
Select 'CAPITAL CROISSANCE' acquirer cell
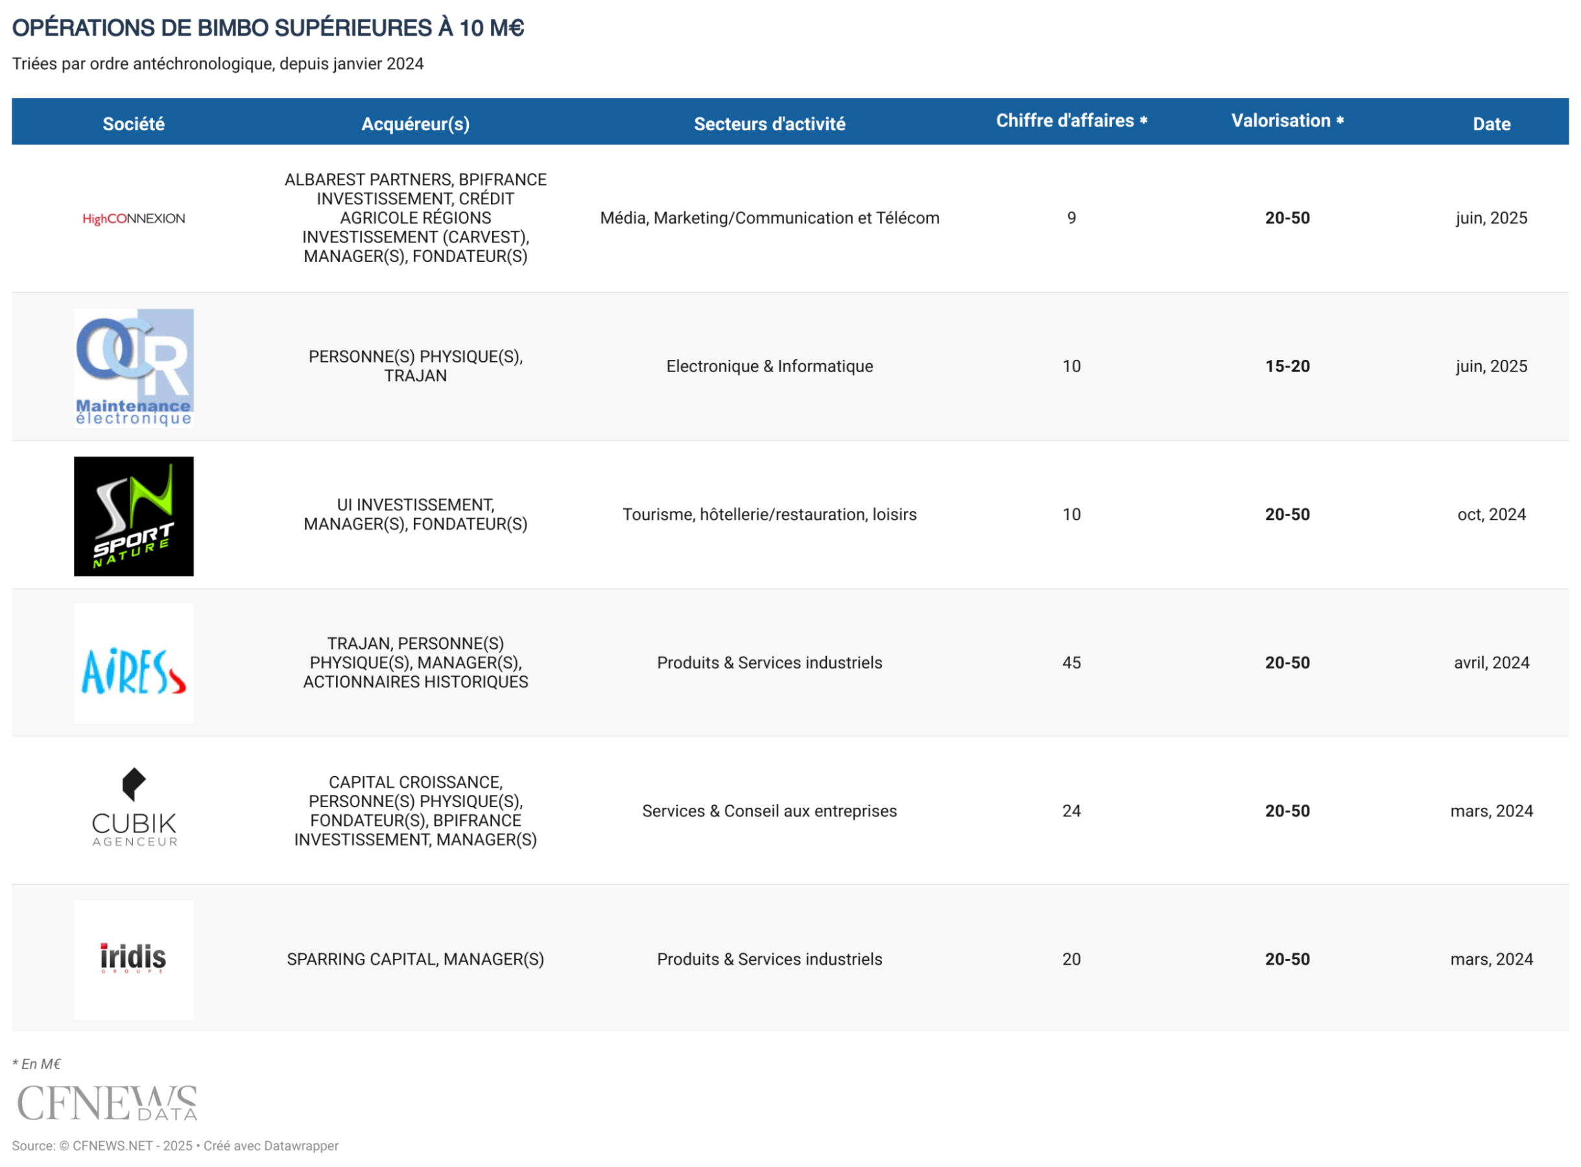(x=416, y=811)
